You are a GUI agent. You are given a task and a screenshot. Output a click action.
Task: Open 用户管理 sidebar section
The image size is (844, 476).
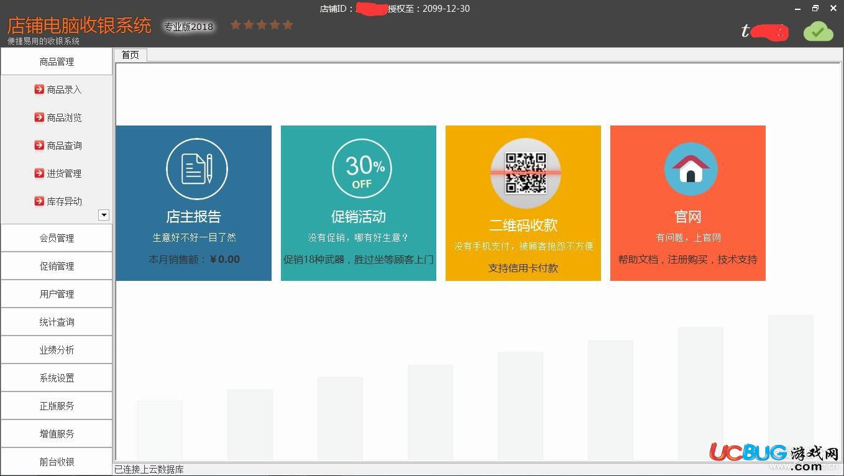[57, 294]
